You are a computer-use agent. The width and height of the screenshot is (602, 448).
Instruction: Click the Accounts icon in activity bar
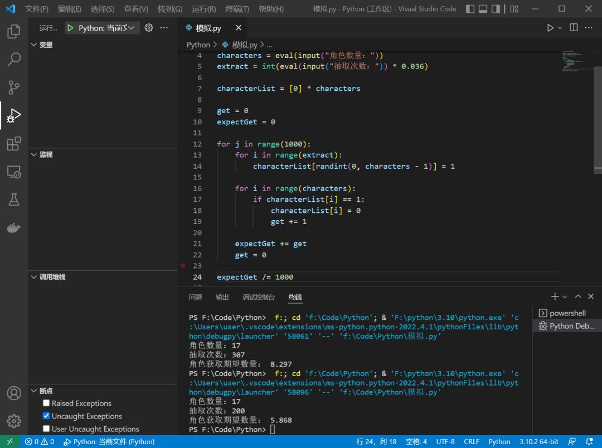point(14,393)
